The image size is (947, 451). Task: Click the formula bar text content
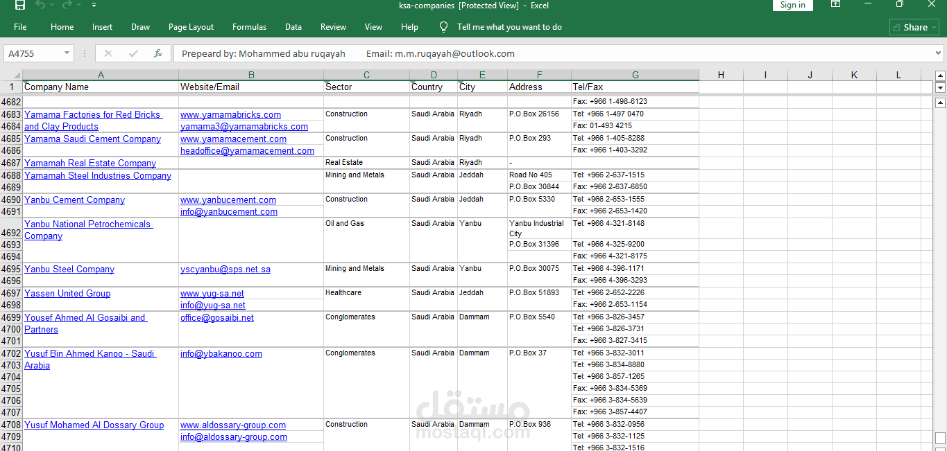tap(348, 53)
